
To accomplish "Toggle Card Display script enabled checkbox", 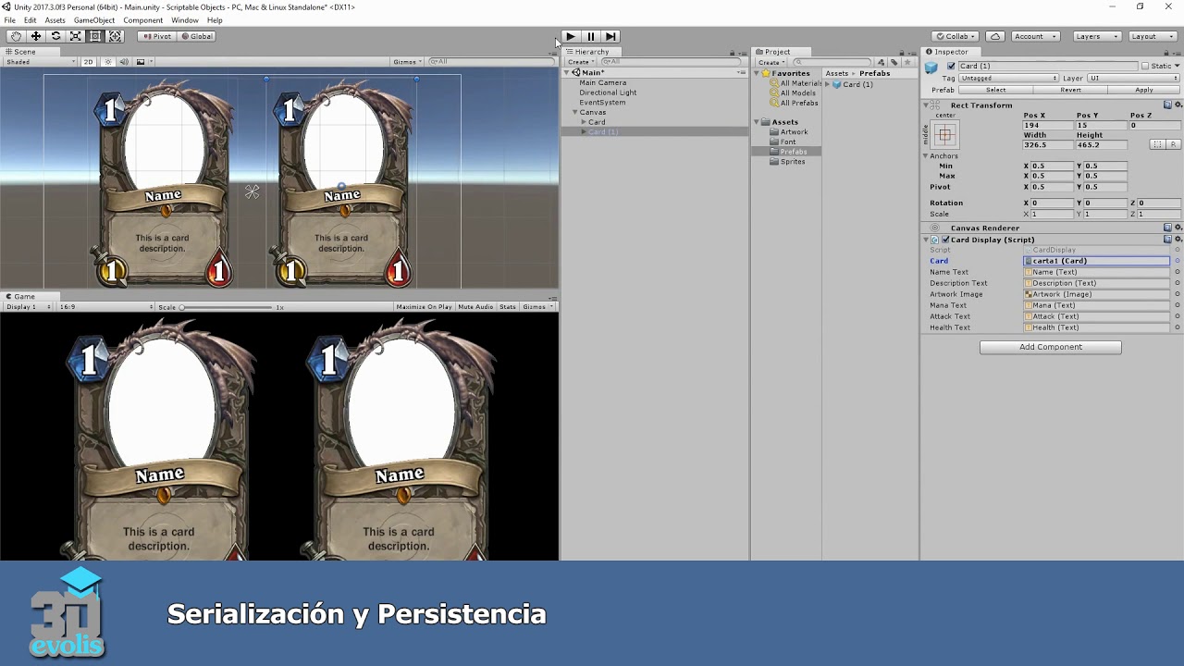I will [x=945, y=240].
